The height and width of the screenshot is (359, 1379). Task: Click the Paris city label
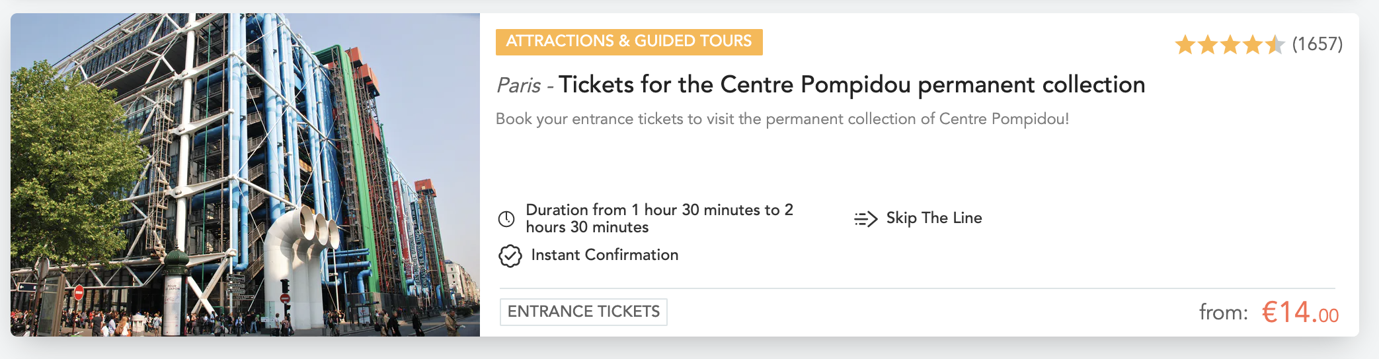(x=519, y=86)
